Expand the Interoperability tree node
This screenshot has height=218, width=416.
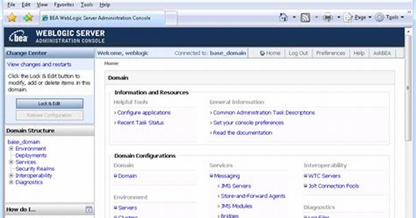pyautogui.click(x=11, y=175)
